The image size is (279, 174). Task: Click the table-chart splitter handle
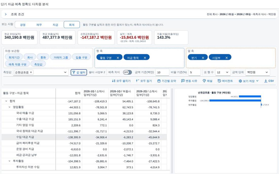pyautogui.click(x=172, y=131)
